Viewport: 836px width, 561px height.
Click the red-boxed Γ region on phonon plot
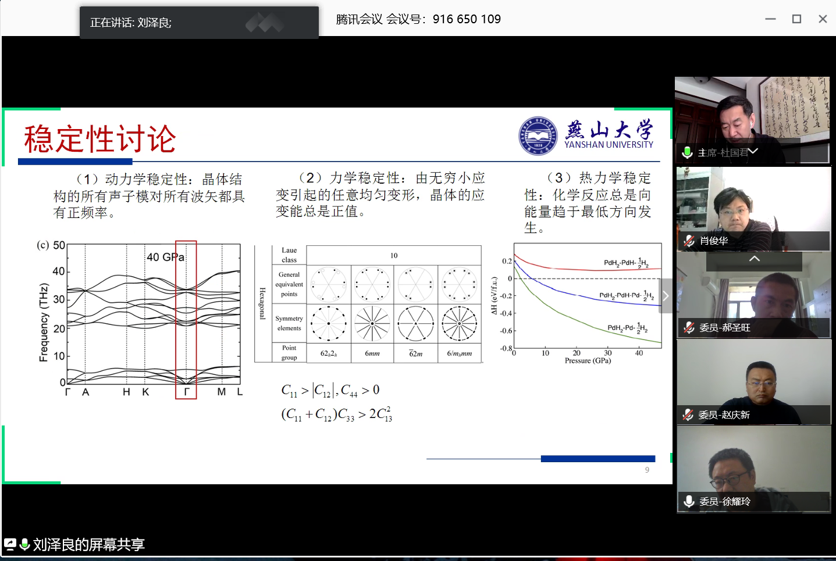(x=186, y=320)
